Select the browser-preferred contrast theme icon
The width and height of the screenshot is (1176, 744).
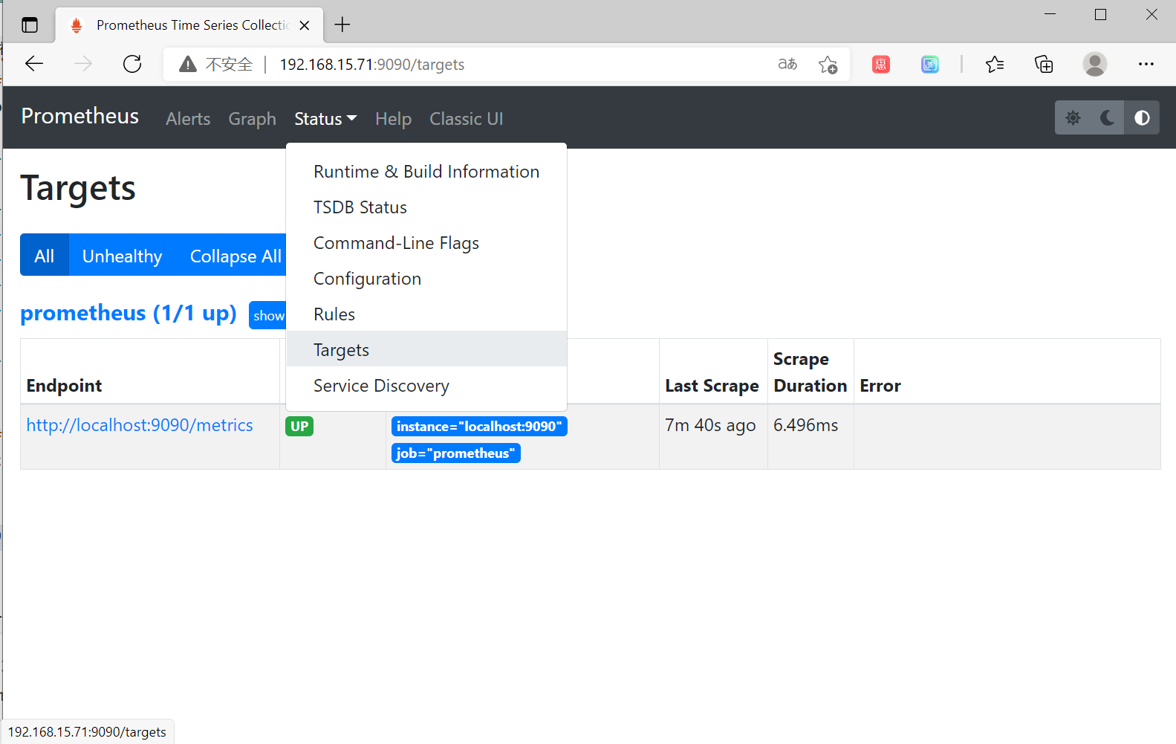pyautogui.click(x=1142, y=117)
